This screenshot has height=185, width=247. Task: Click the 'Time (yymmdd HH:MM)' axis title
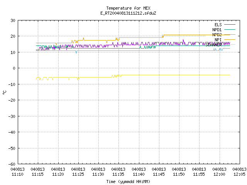click(128, 182)
